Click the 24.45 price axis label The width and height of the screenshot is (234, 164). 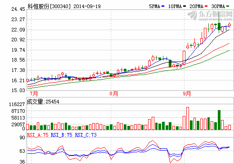click(18, 9)
